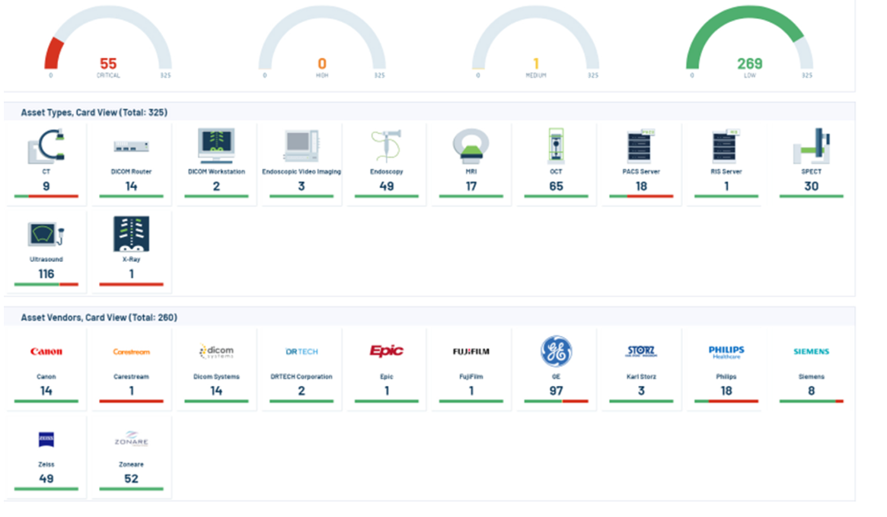Click the Asset Vendors, Card View heading

tap(99, 318)
